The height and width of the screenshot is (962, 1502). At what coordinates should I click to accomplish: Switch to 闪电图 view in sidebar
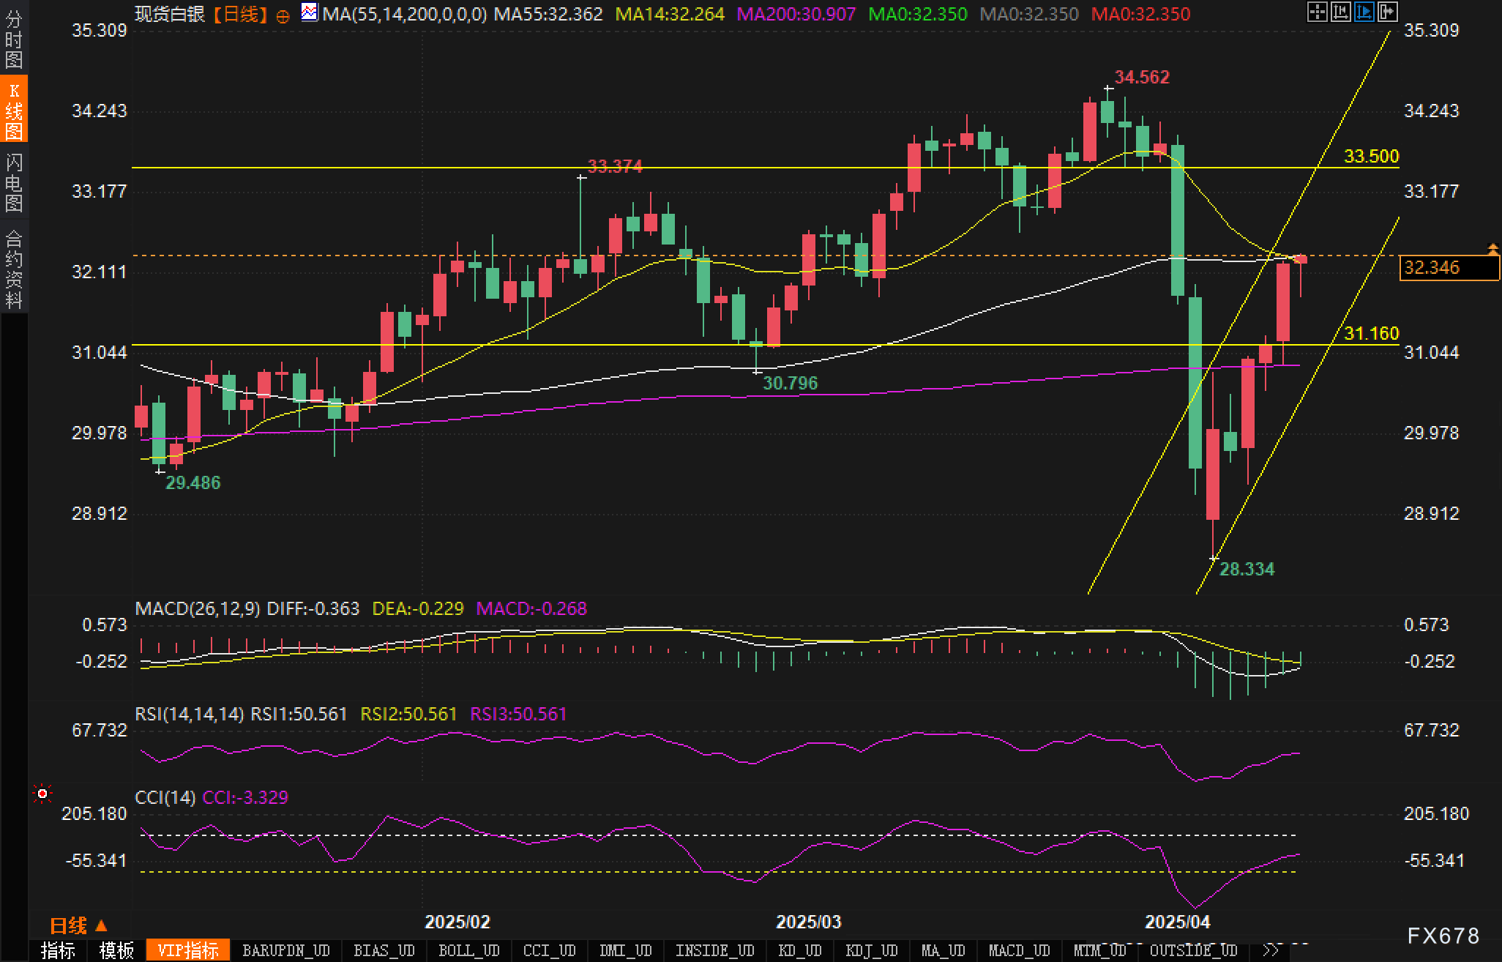coord(13,182)
